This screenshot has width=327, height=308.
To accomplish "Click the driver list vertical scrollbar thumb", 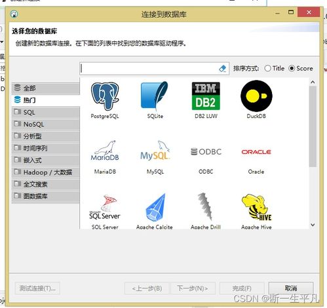I will 313,126.
